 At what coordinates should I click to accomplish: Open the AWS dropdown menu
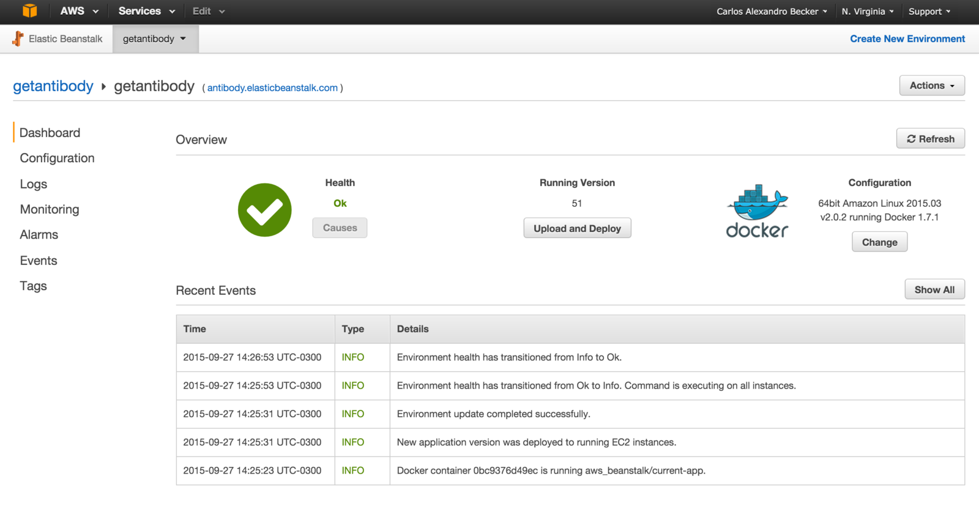(x=79, y=11)
